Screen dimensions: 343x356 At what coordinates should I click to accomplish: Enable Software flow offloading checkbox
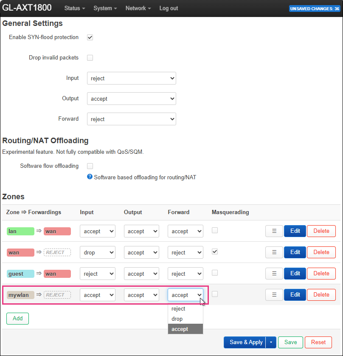pos(90,166)
